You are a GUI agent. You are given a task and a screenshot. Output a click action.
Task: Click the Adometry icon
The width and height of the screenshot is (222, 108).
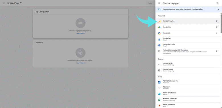(159, 88)
